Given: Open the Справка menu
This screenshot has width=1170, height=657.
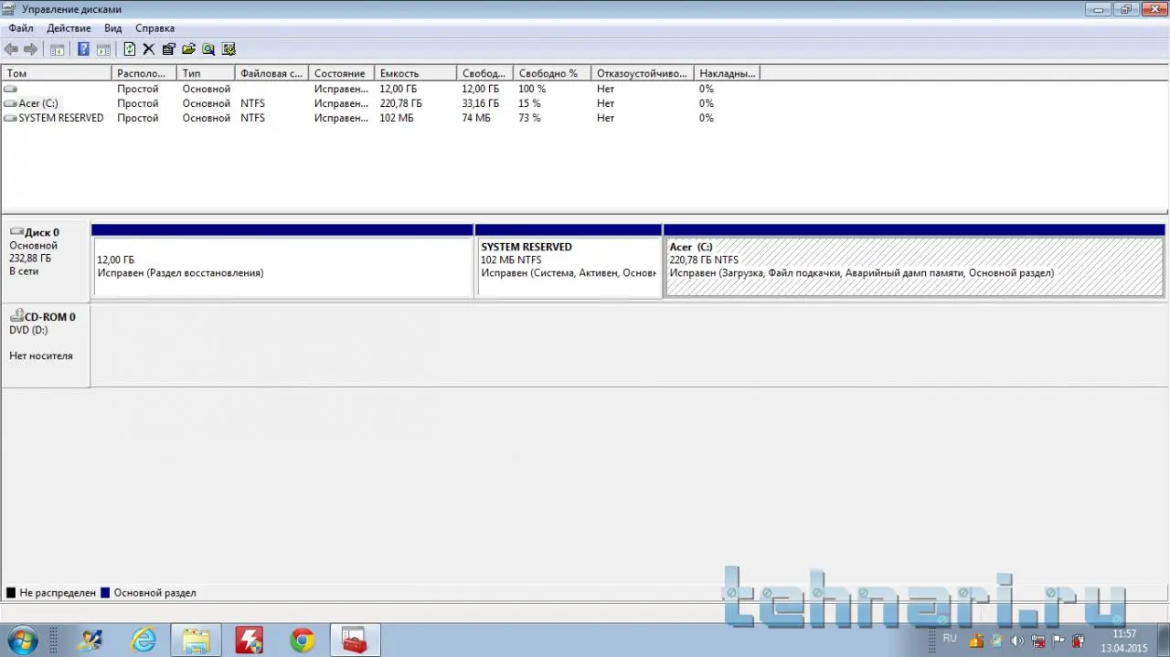Looking at the screenshot, I should pyautogui.click(x=154, y=28).
